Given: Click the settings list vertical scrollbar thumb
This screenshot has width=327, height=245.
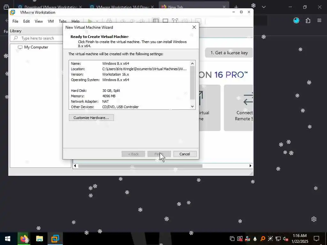Looking at the screenshot, I should pyautogui.click(x=192, y=83).
